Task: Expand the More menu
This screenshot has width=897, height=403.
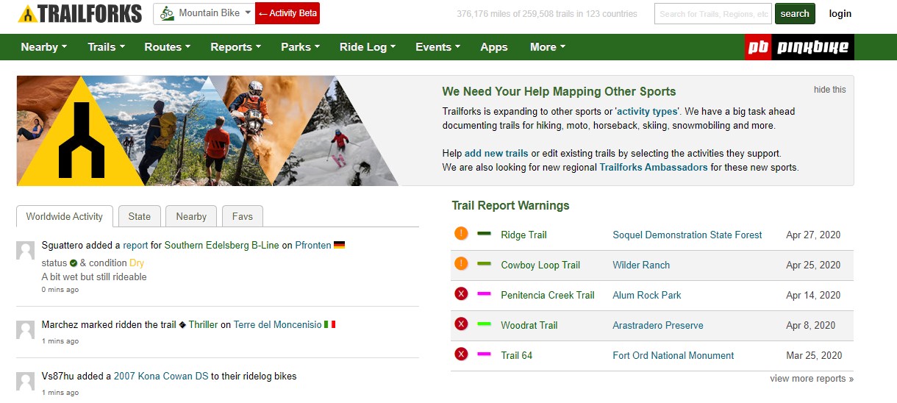Action: point(547,47)
